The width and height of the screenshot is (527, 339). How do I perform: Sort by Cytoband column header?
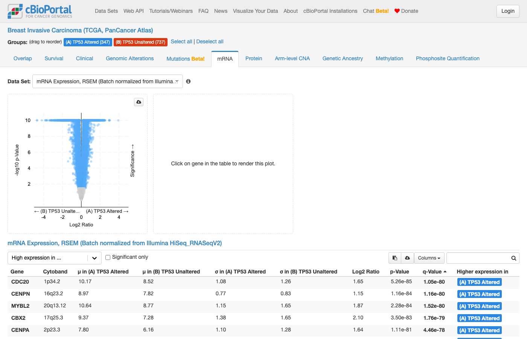click(x=55, y=272)
